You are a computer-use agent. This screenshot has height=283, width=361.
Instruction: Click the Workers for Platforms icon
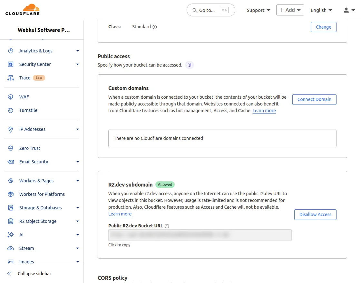11,194
